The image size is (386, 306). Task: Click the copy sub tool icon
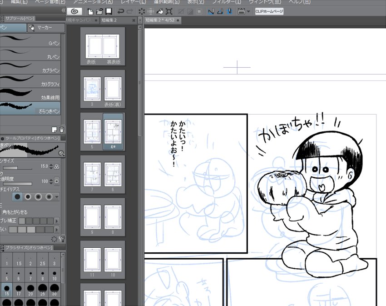pos(54,129)
